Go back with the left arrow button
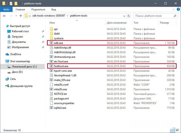Screen dimensions: 181x133 (x=4, y=16)
